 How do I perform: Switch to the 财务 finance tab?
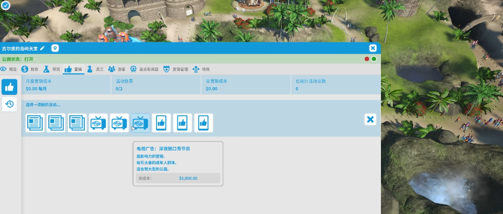click(x=30, y=69)
